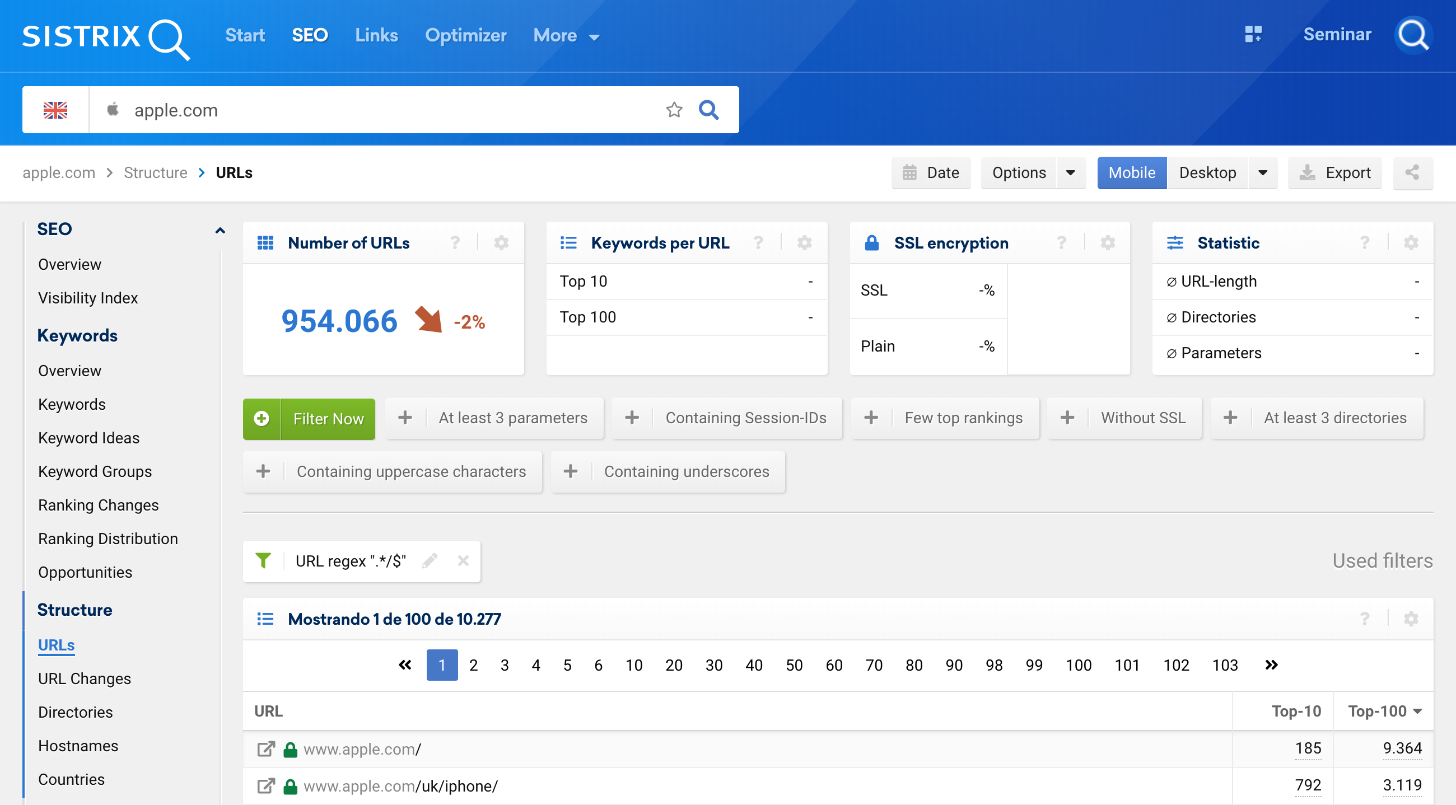Open the Start tab
This screenshot has width=1456, height=805.
[245, 35]
